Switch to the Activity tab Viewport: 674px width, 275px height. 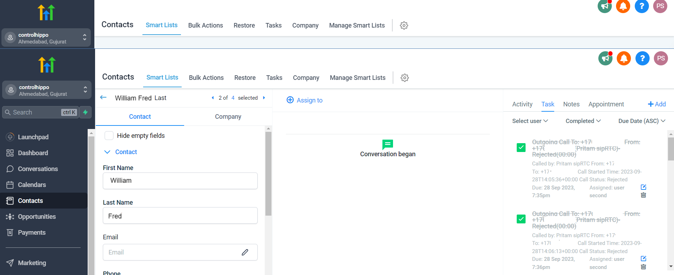[522, 104]
